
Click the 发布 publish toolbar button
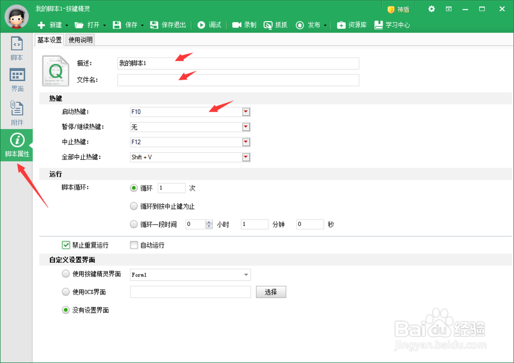[308, 25]
